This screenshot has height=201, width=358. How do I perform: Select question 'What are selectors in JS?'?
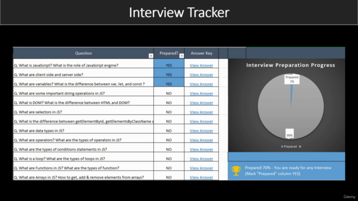click(x=83, y=111)
